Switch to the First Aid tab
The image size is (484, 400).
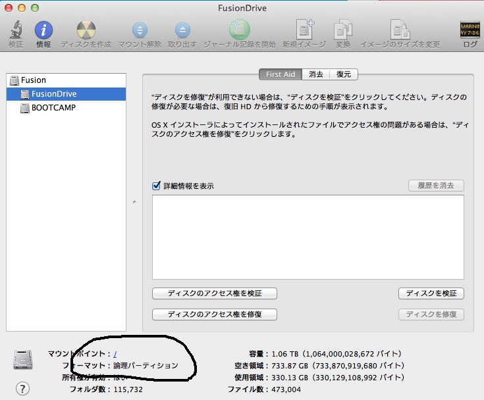point(281,74)
